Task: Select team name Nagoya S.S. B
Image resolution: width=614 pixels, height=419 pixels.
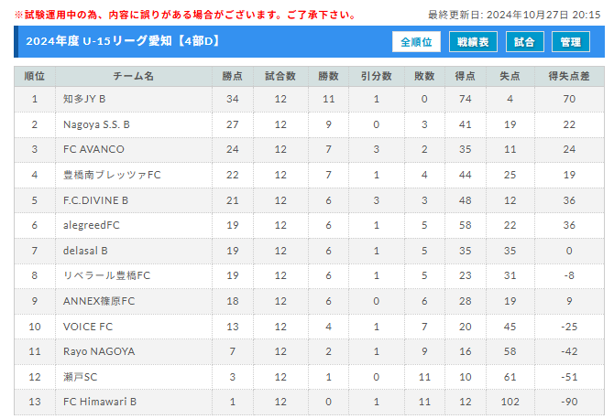Action: [96, 124]
